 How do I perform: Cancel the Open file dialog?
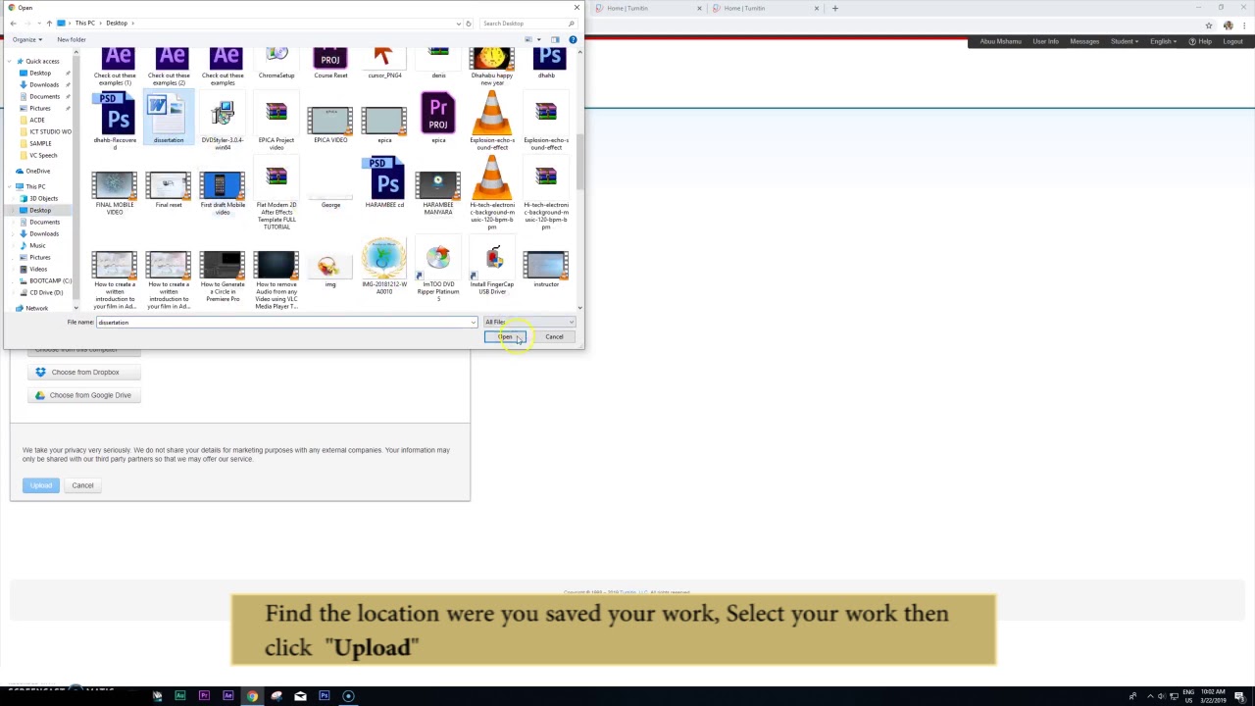coord(554,336)
